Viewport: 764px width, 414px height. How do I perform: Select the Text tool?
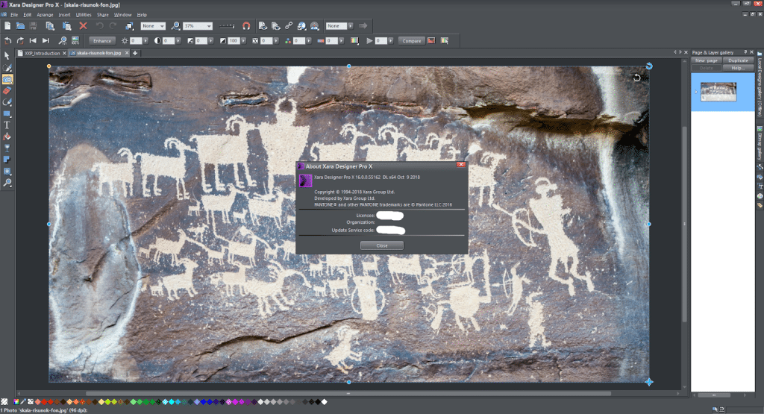click(x=7, y=125)
